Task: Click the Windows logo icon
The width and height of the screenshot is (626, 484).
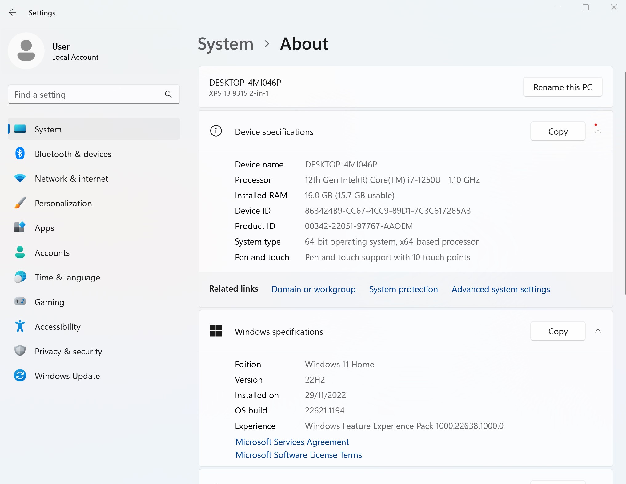Action: [216, 331]
